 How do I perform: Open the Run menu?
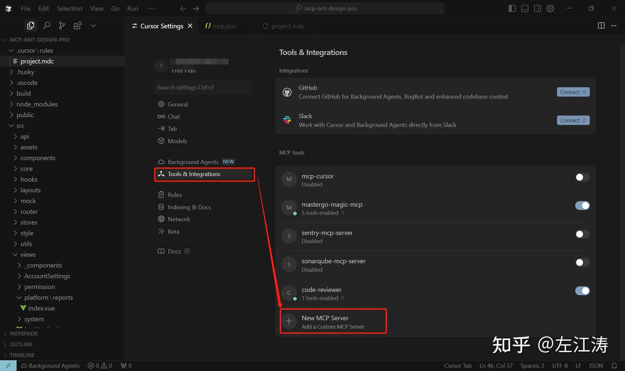(x=133, y=8)
